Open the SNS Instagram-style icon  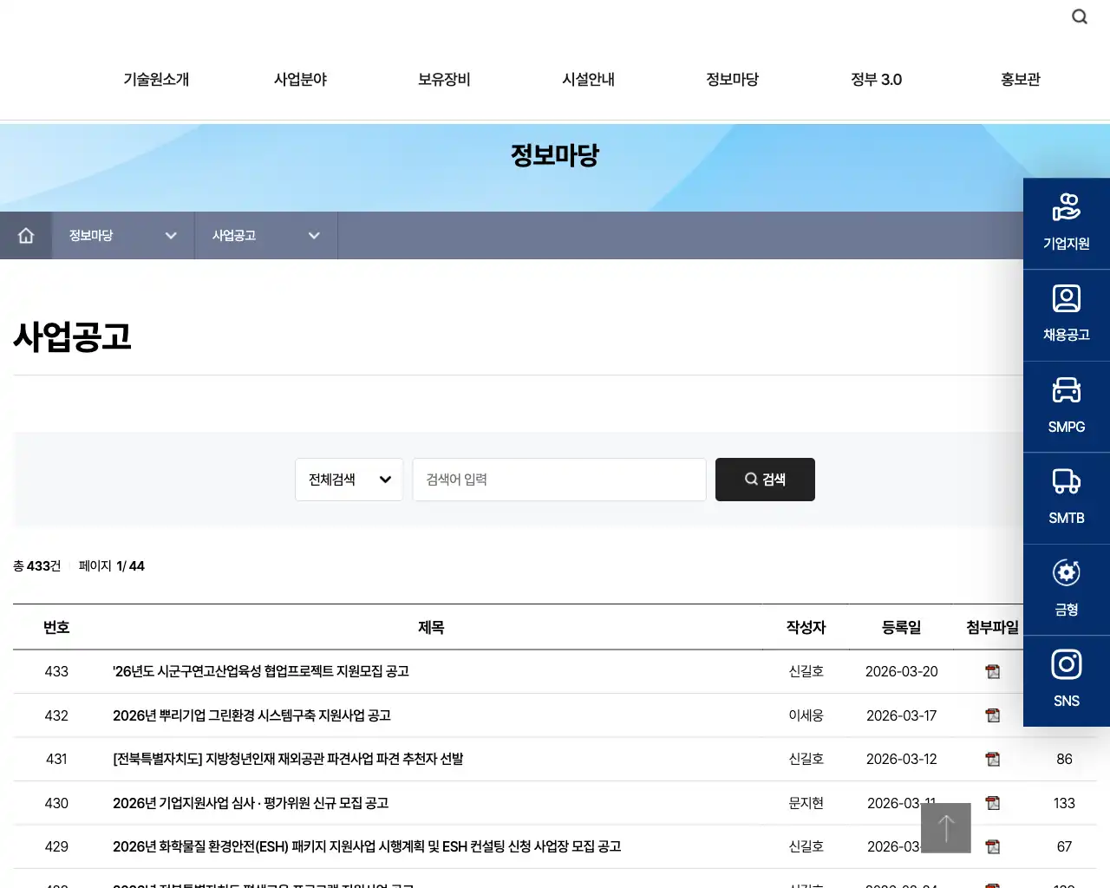[1066, 681]
